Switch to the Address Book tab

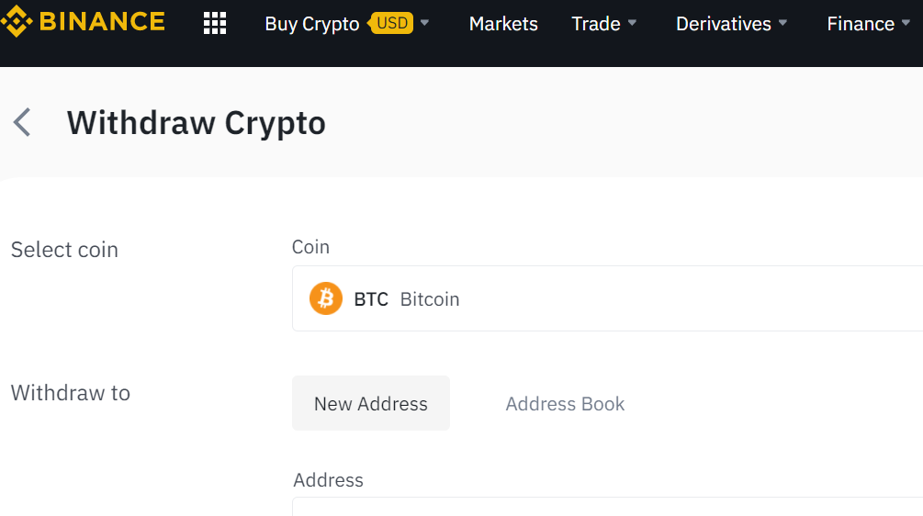(x=565, y=404)
